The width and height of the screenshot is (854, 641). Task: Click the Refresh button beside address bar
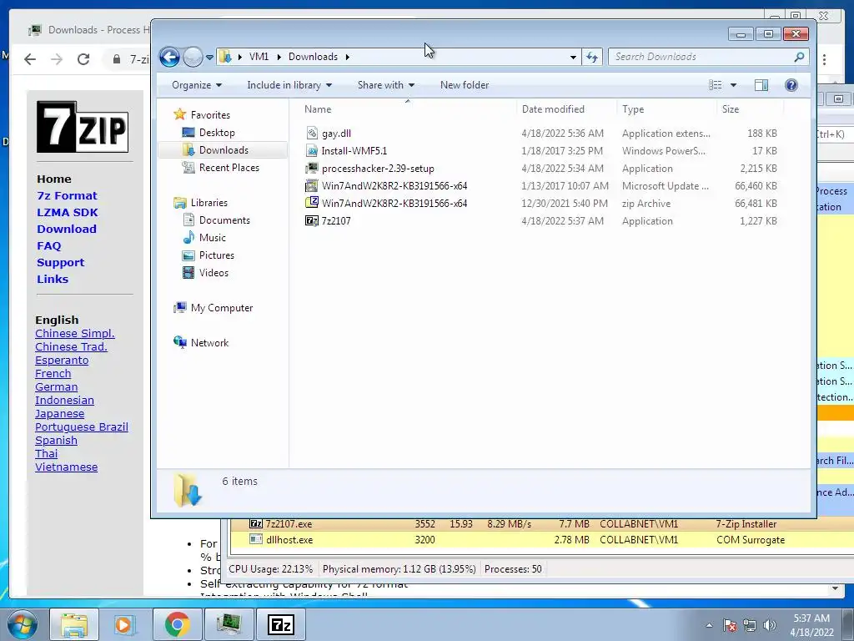592,57
